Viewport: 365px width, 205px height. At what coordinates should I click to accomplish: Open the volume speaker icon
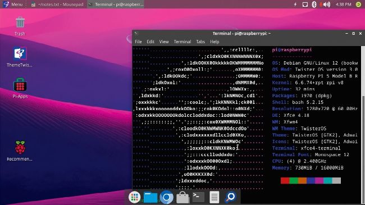pyautogui.click(x=327, y=4)
